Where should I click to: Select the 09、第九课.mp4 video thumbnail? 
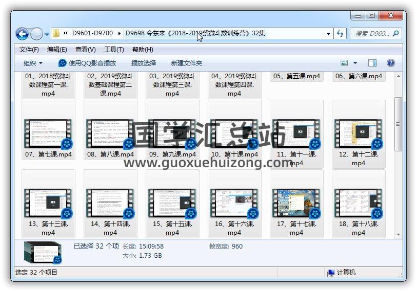[172, 133]
